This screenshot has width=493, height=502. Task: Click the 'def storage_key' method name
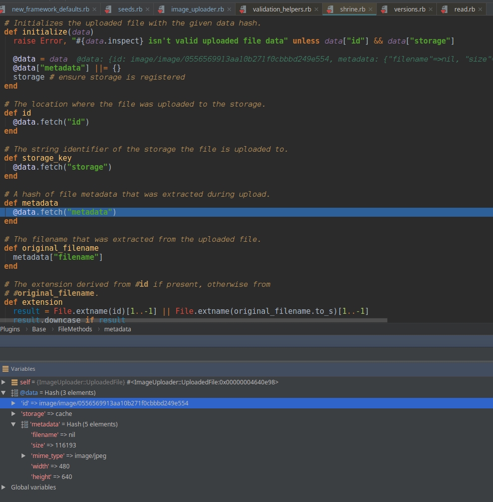point(47,158)
